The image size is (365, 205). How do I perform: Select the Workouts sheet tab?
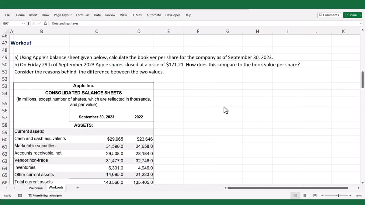click(x=56, y=188)
